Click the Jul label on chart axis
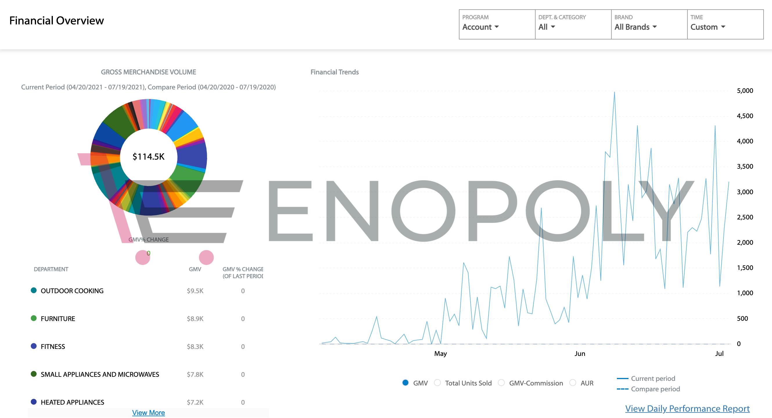The width and height of the screenshot is (772, 418). (719, 354)
